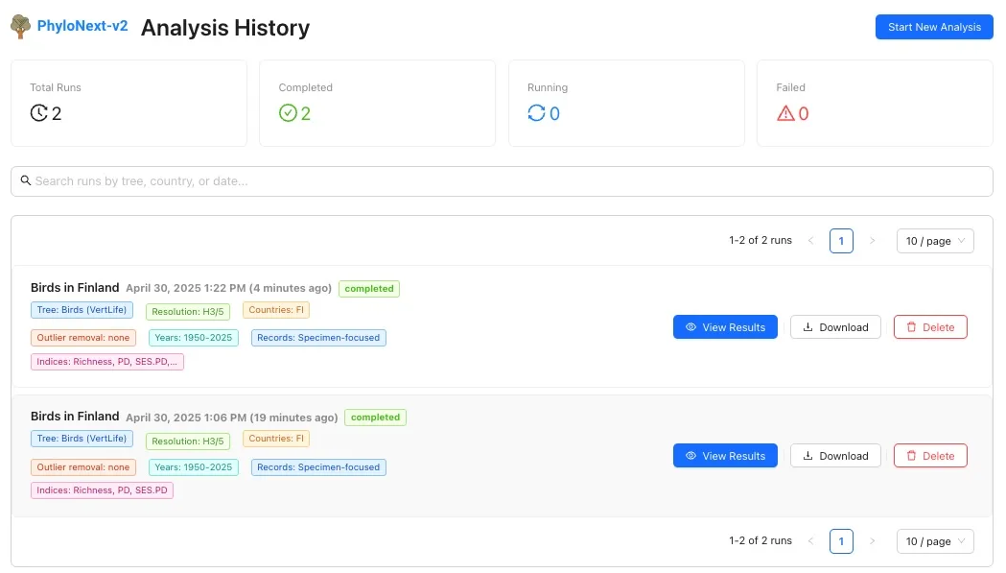This screenshot has width=1006, height=573.
Task: Click the trash icon on the first Delete button
Action: (x=914, y=326)
